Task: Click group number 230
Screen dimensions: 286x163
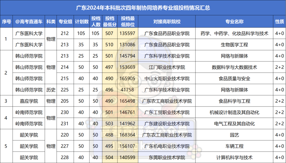Action: [65, 112]
